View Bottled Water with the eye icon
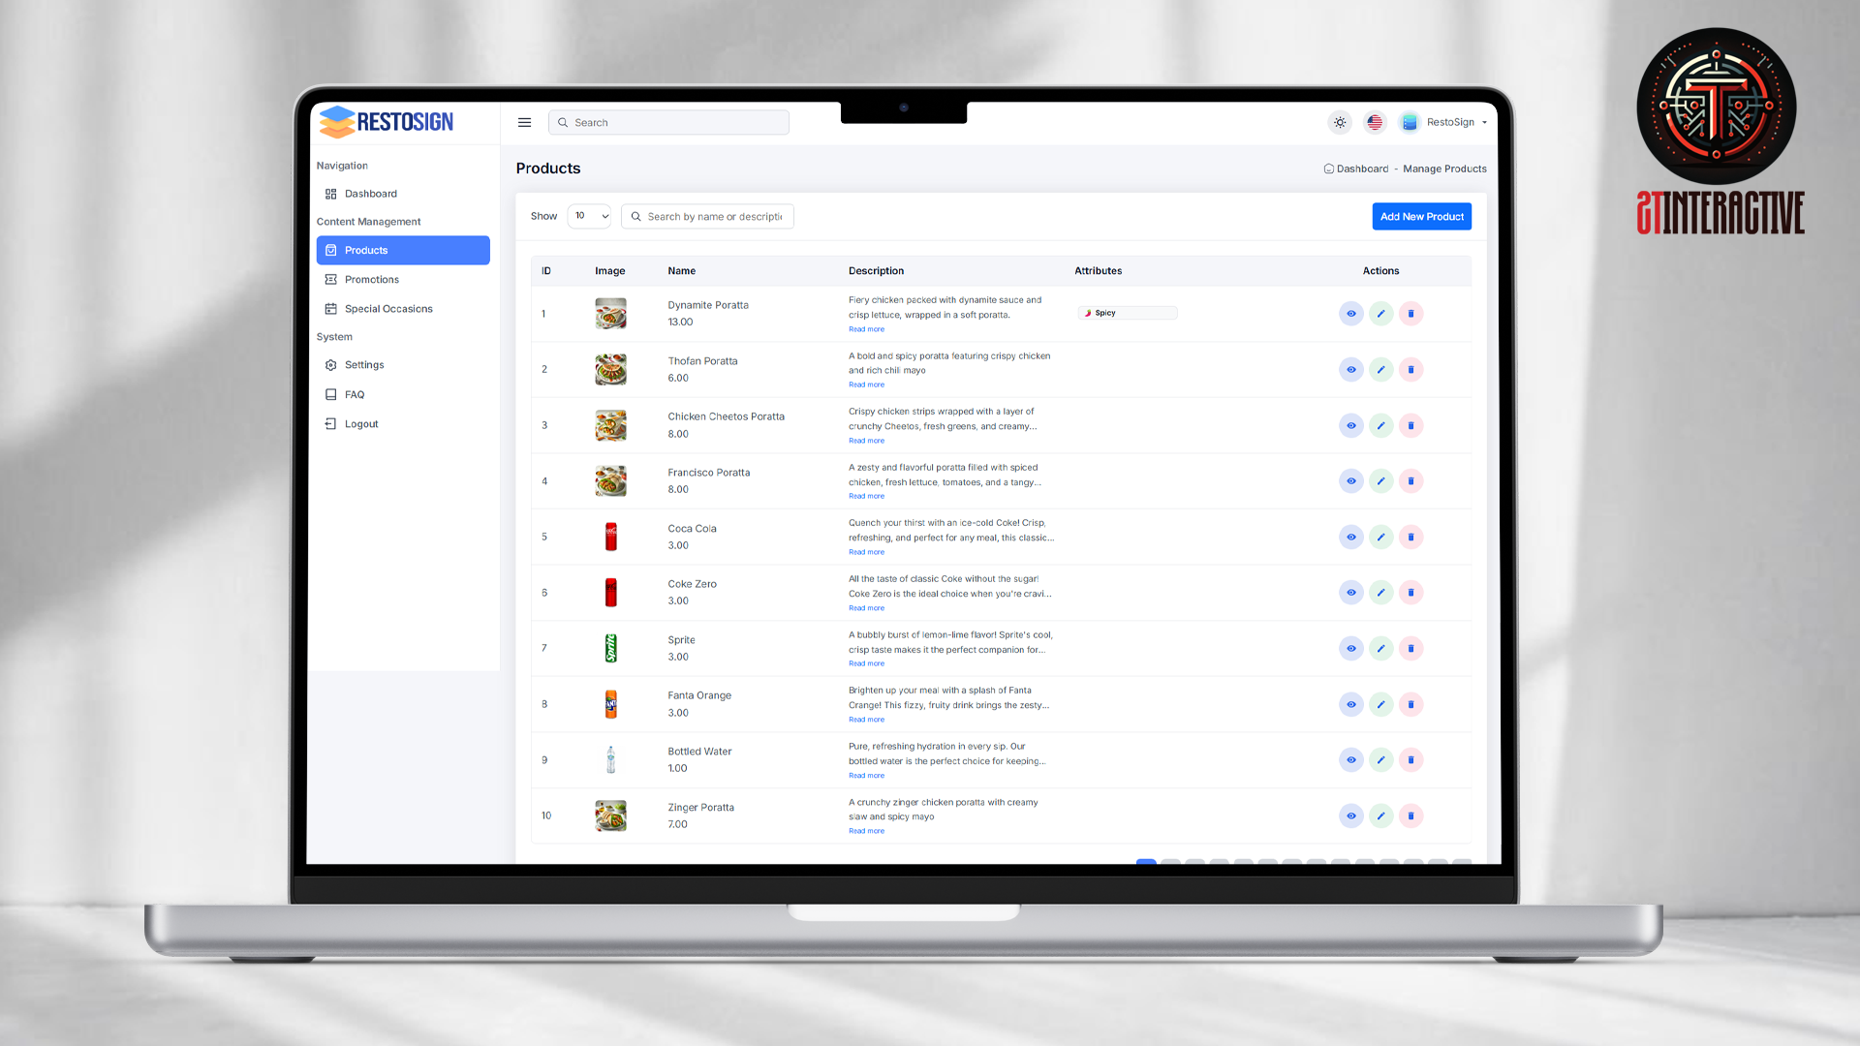Viewport: 1860px width, 1046px height. pyautogui.click(x=1350, y=760)
